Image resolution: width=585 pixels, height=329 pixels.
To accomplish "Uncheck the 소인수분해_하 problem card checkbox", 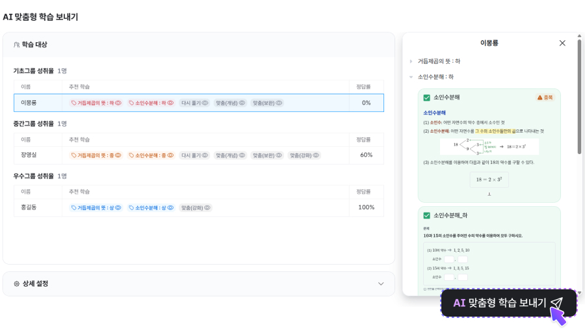I will coord(426,215).
